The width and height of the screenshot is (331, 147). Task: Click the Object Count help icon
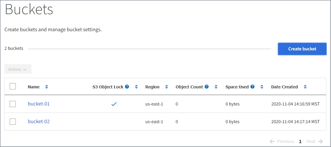207,87
